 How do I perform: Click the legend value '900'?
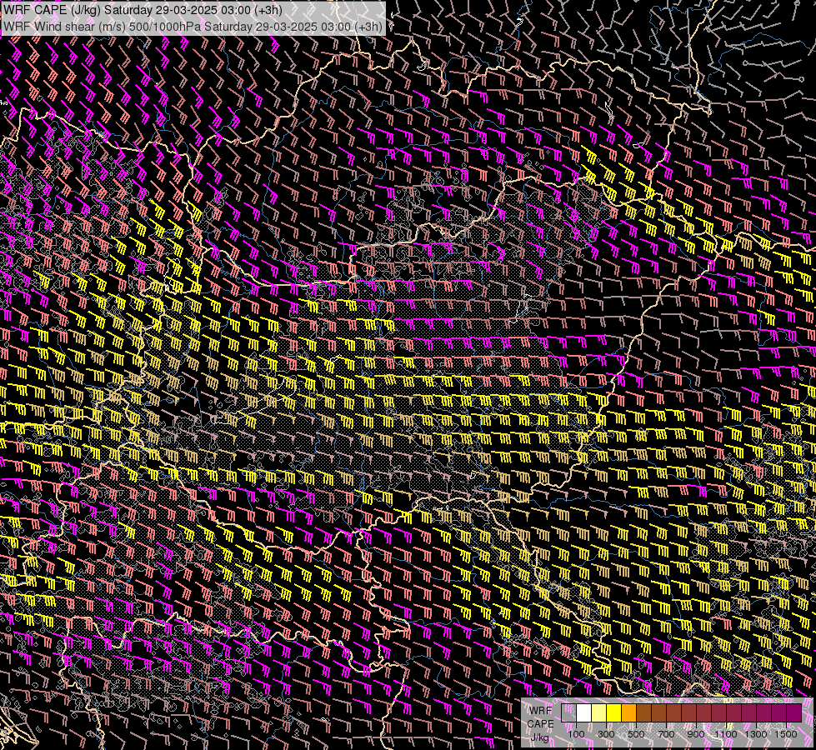[696, 734]
